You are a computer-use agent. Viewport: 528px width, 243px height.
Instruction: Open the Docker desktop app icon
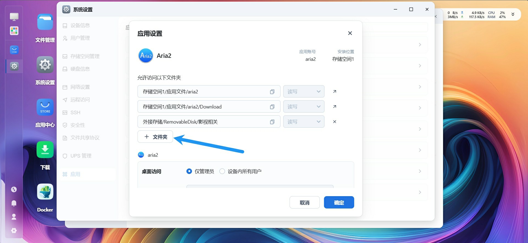tap(45, 192)
